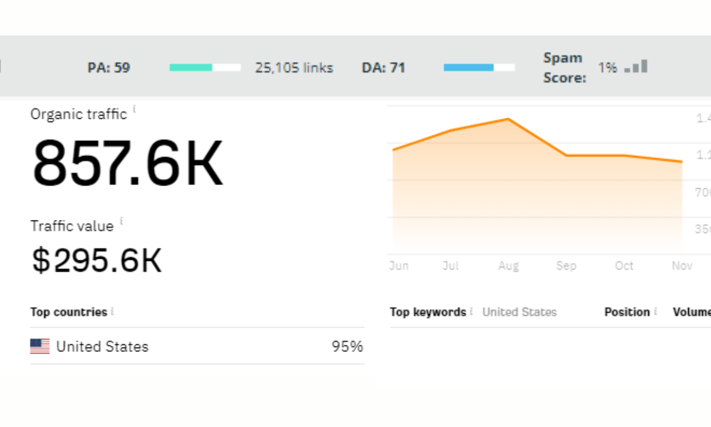The image size is (711, 427).
Task: Select the United States country row
Action: [x=197, y=346]
